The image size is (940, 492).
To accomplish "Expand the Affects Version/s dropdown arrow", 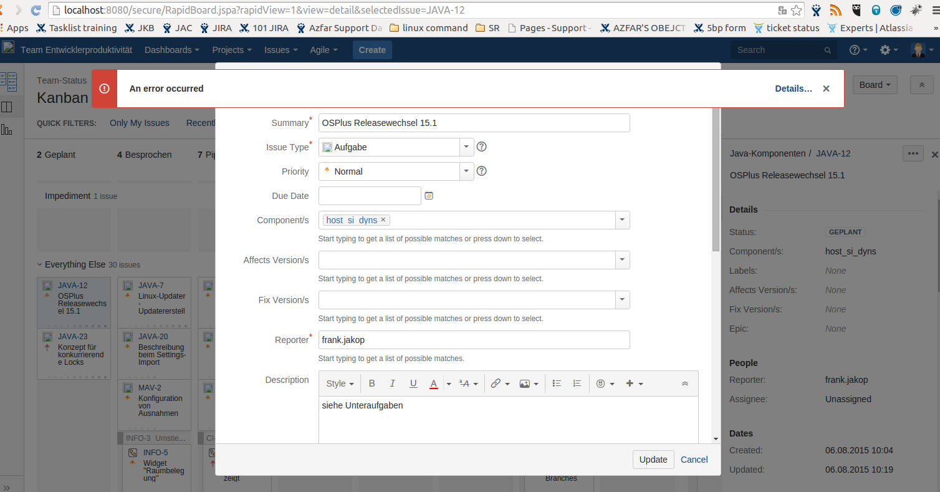I will tap(623, 260).
